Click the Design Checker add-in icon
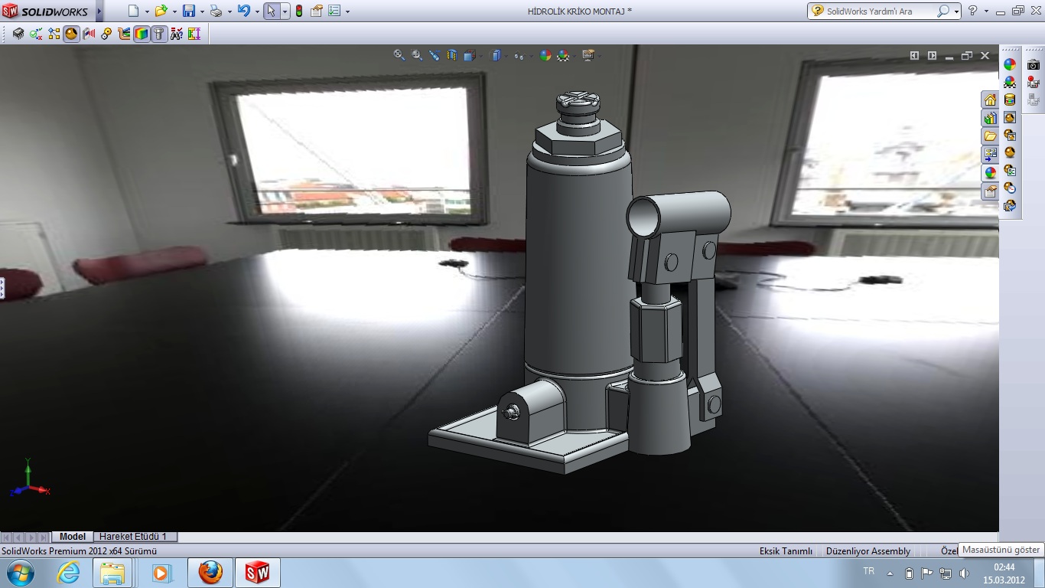Screen dimensions: 1045x588 coord(36,34)
